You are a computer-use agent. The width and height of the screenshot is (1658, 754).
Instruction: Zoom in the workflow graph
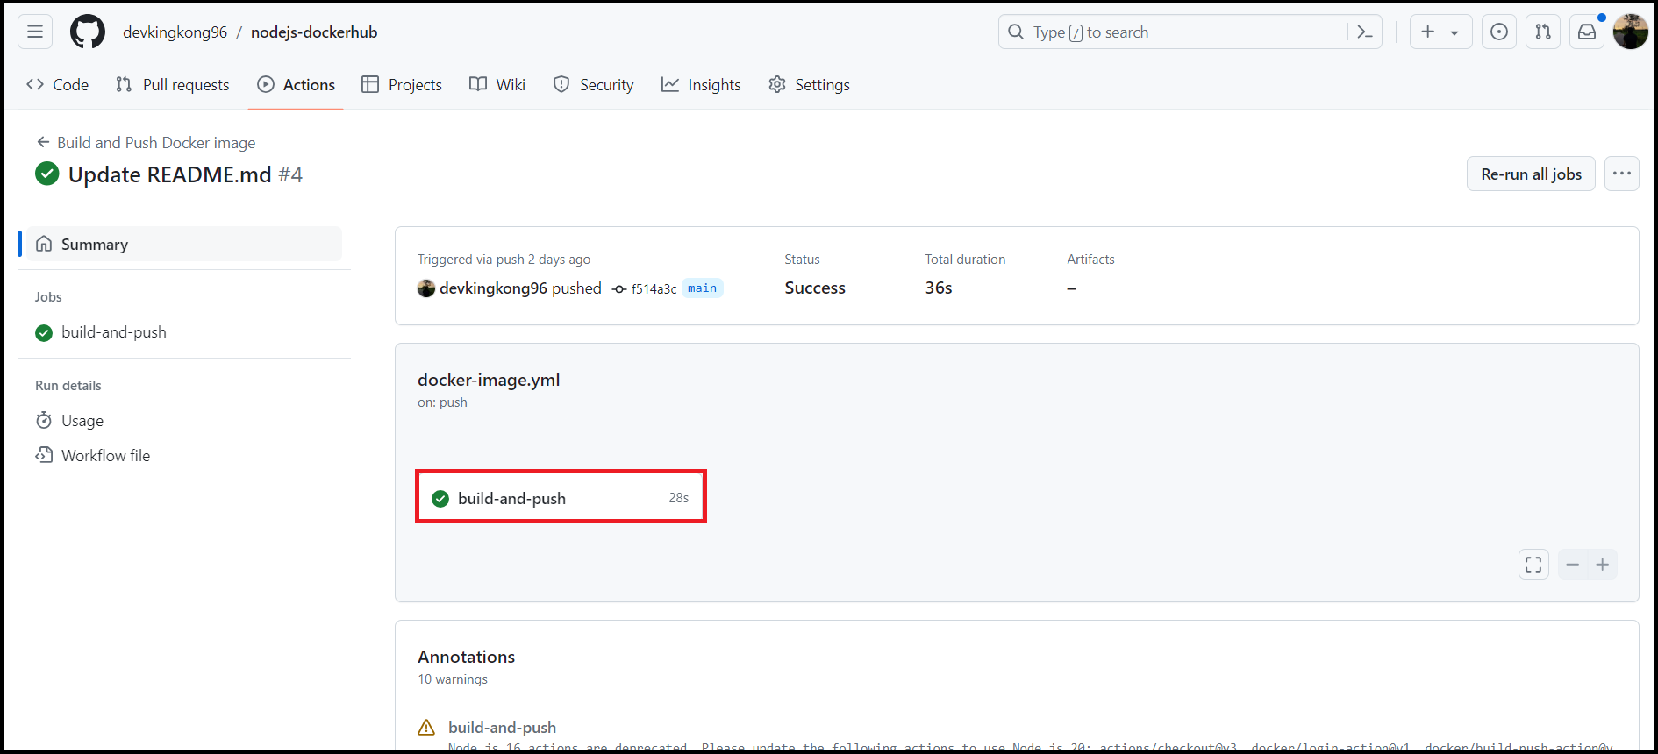[1603, 565]
